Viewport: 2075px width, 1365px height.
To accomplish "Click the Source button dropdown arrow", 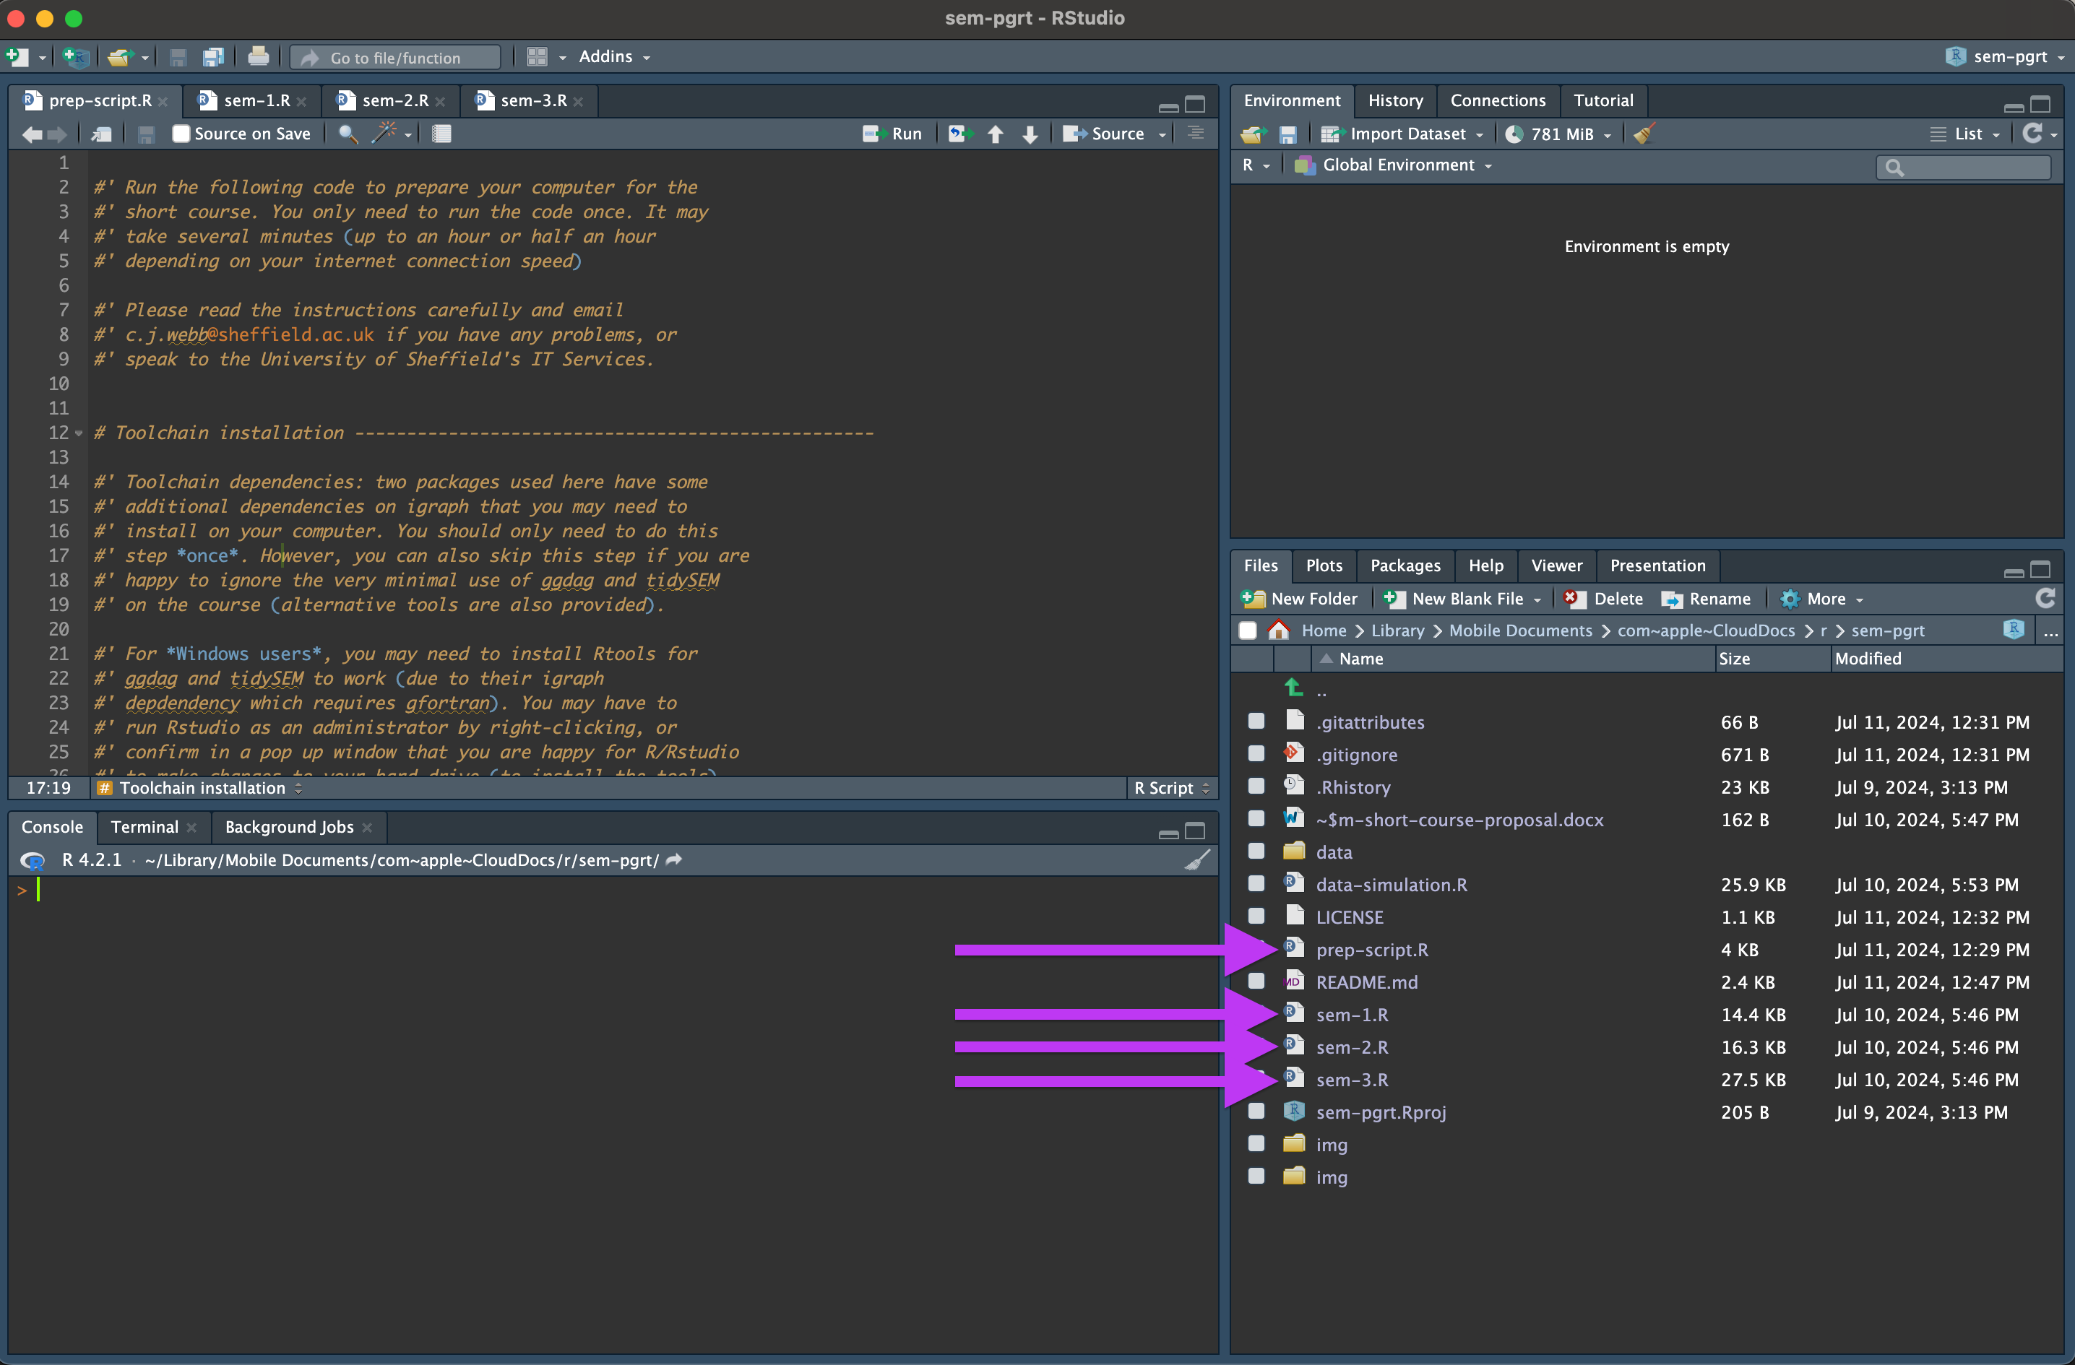I will coord(1161,134).
